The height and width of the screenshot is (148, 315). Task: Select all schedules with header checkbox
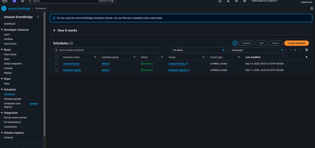click(56, 57)
